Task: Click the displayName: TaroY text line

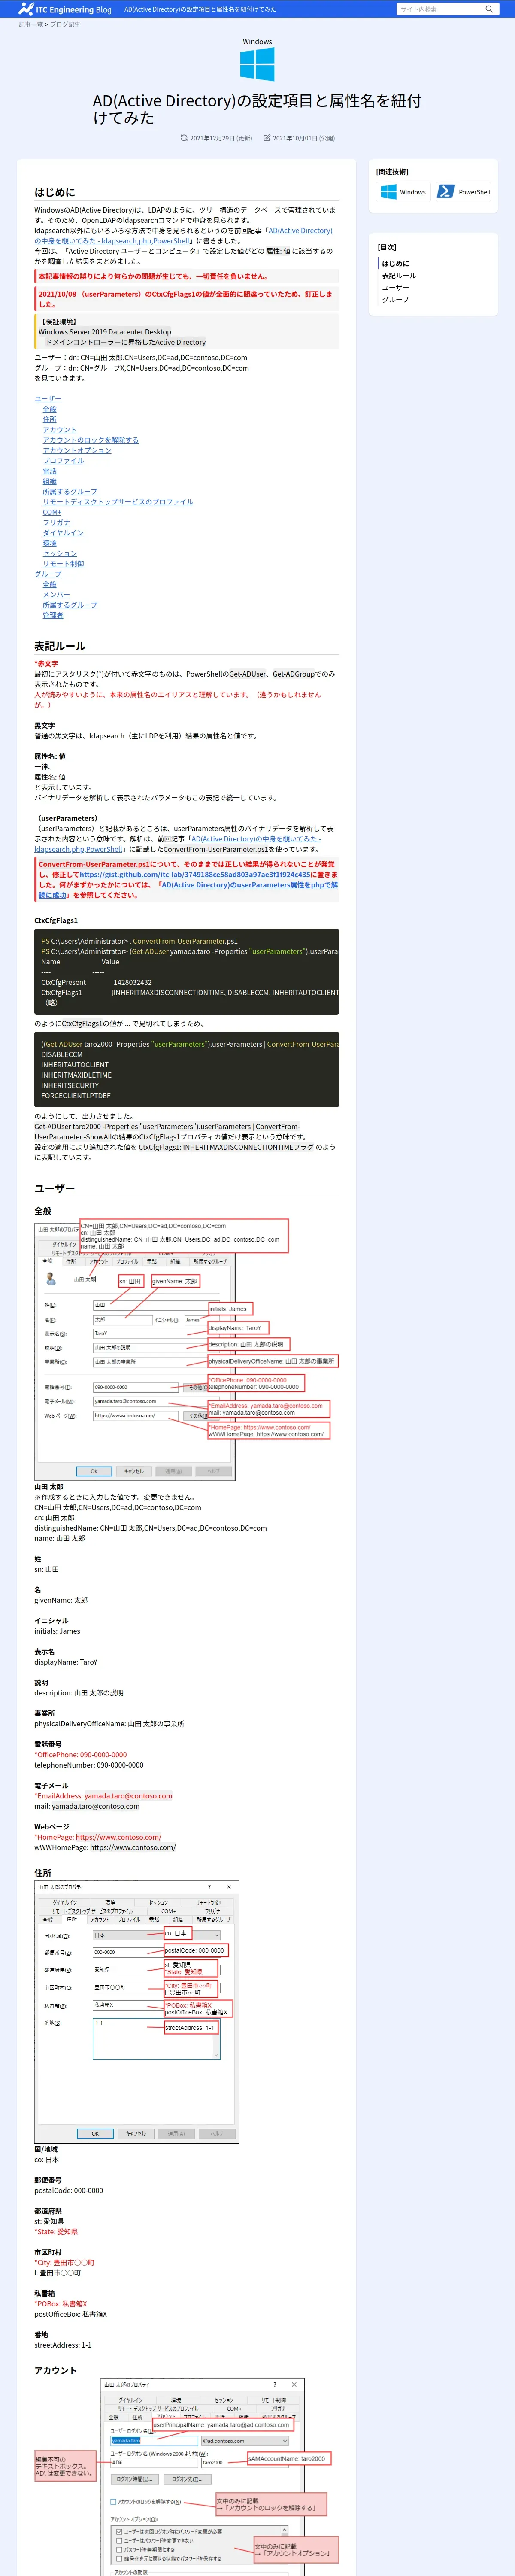Action: (x=66, y=1662)
